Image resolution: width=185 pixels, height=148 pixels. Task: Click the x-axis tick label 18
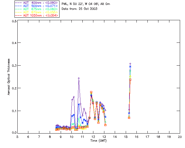158,137
